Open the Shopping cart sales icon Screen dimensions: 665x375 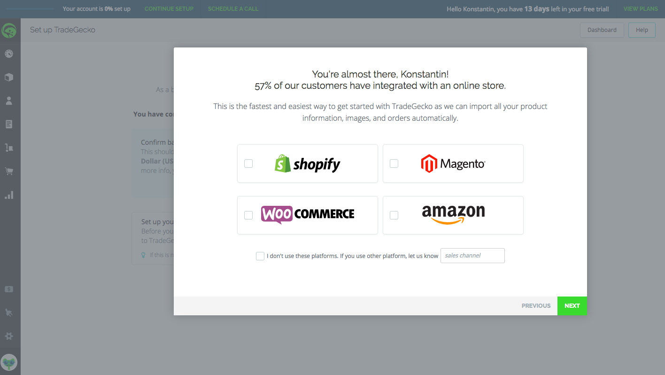(10, 171)
